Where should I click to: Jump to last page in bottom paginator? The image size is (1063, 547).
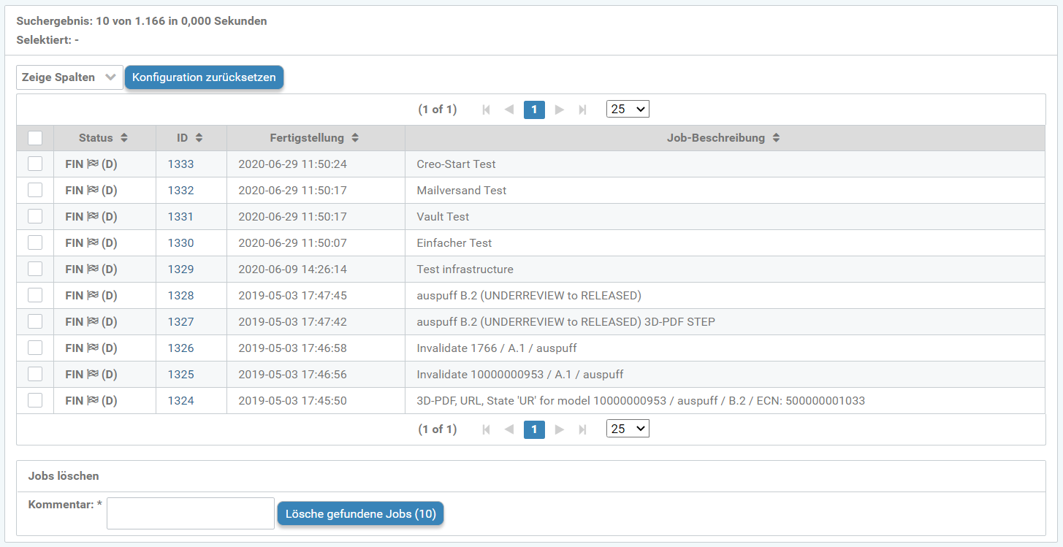pyautogui.click(x=582, y=429)
